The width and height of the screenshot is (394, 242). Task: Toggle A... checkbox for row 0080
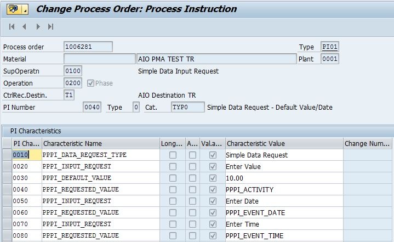[192, 236]
